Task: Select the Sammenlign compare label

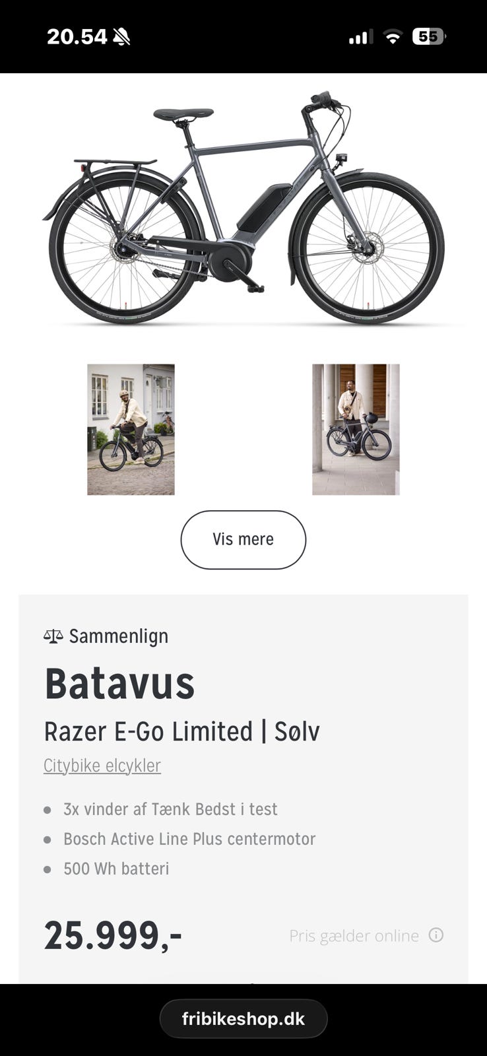Action: pos(119,636)
